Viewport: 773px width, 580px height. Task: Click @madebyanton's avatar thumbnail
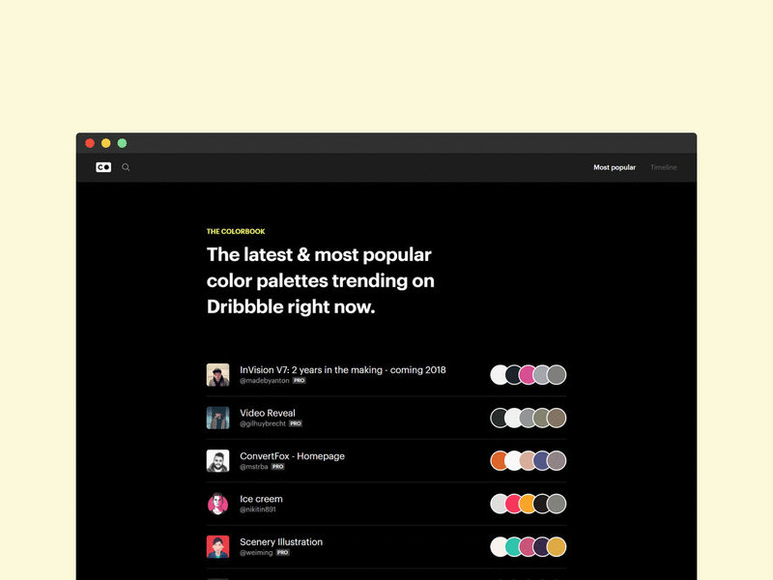click(216, 376)
